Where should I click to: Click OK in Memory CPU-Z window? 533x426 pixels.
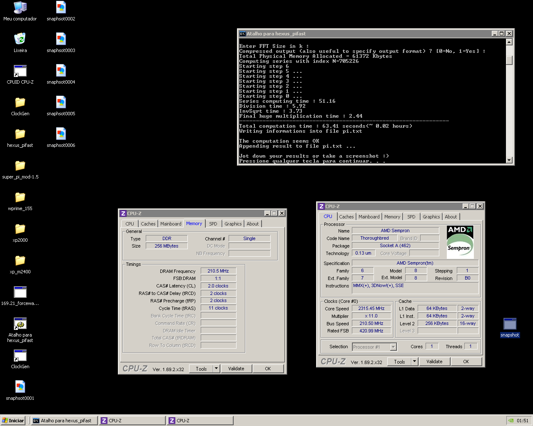[268, 369]
